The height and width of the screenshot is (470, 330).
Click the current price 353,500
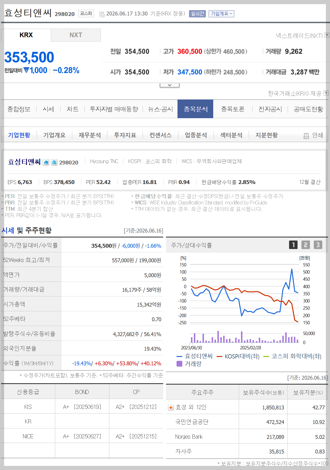pyautogui.click(x=29, y=57)
